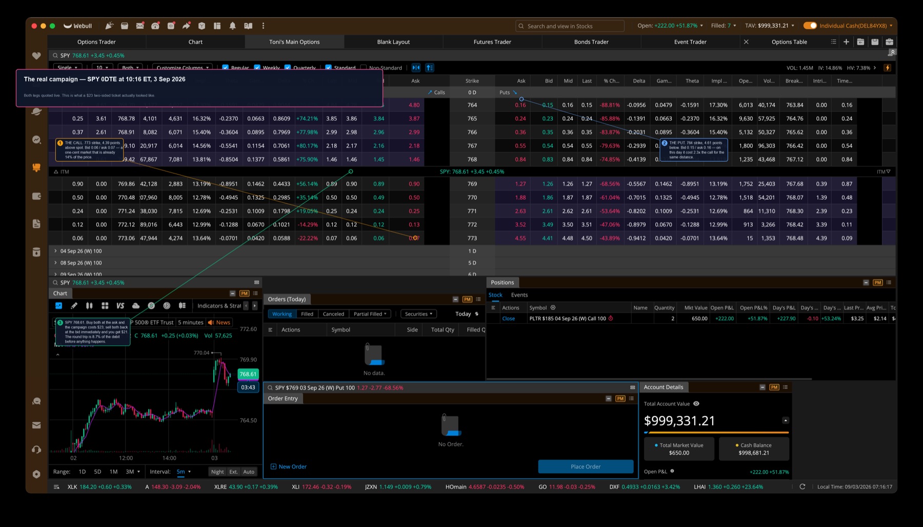The width and height of the screenshot is (923, 527).
Task: Click the VS compare icon in chart toolbar
Action: pos(121,306)
